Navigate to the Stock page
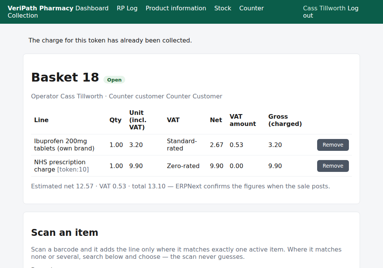The width and height of the screenshot is (383, 268). point(223,8)
